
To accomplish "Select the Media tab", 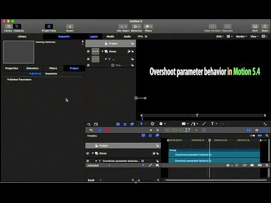I will [x=110, y=37].
